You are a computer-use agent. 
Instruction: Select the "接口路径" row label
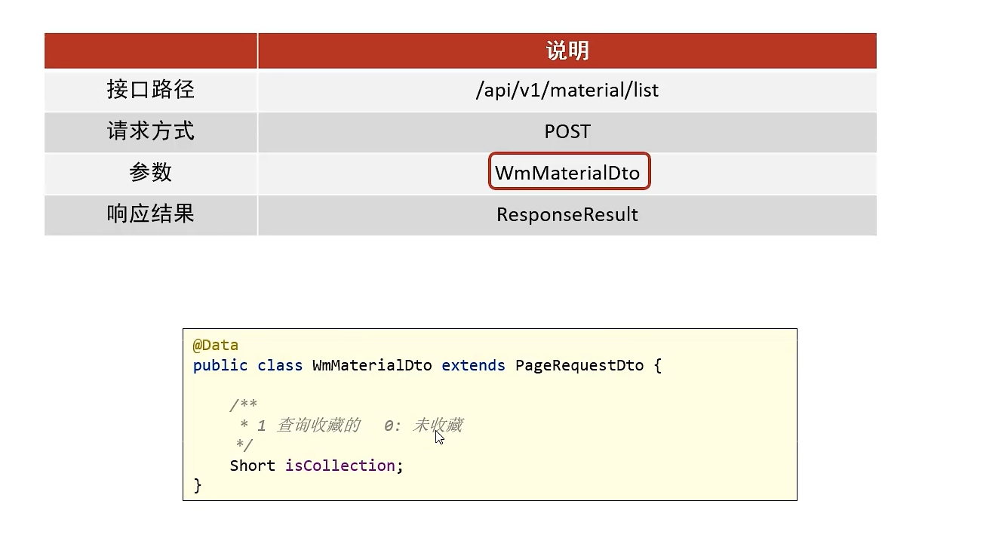pyautogui.click(x=151, y=90)
